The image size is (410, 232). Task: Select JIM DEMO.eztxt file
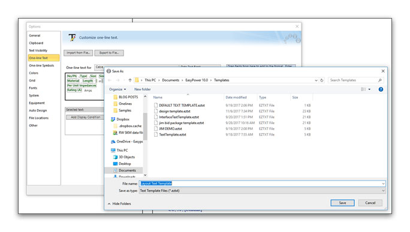pos(170,129)
